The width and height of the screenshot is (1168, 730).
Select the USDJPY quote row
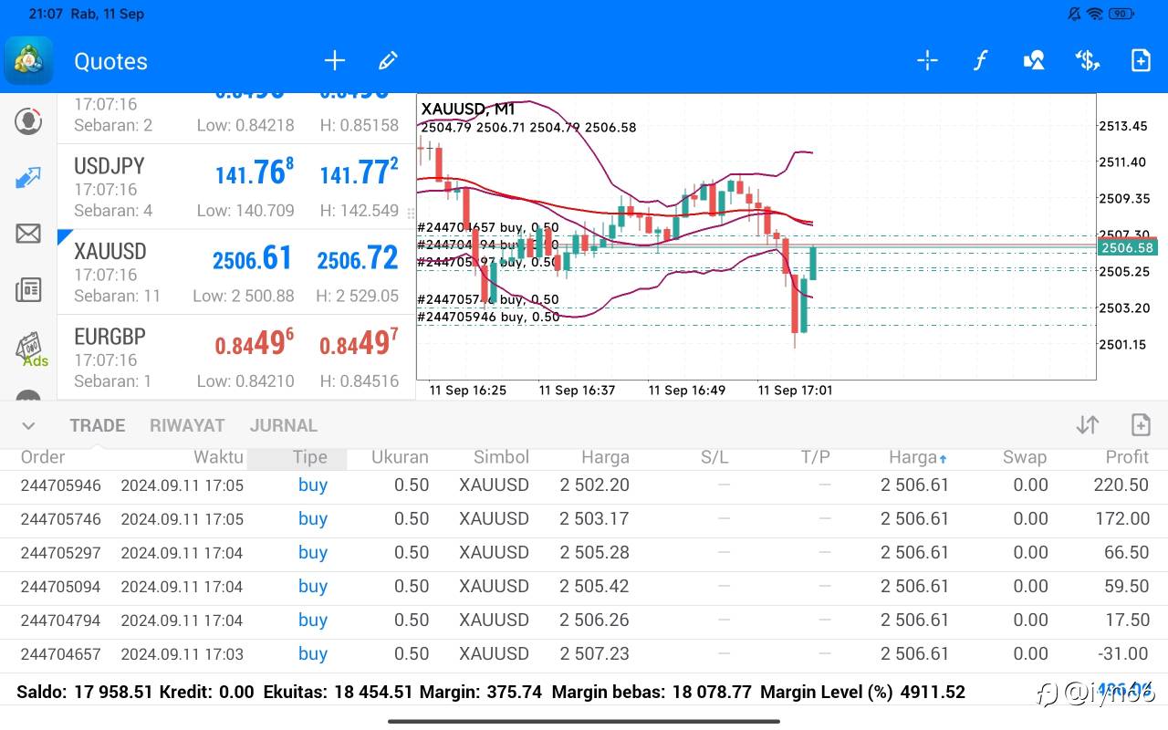pos(235,187)
